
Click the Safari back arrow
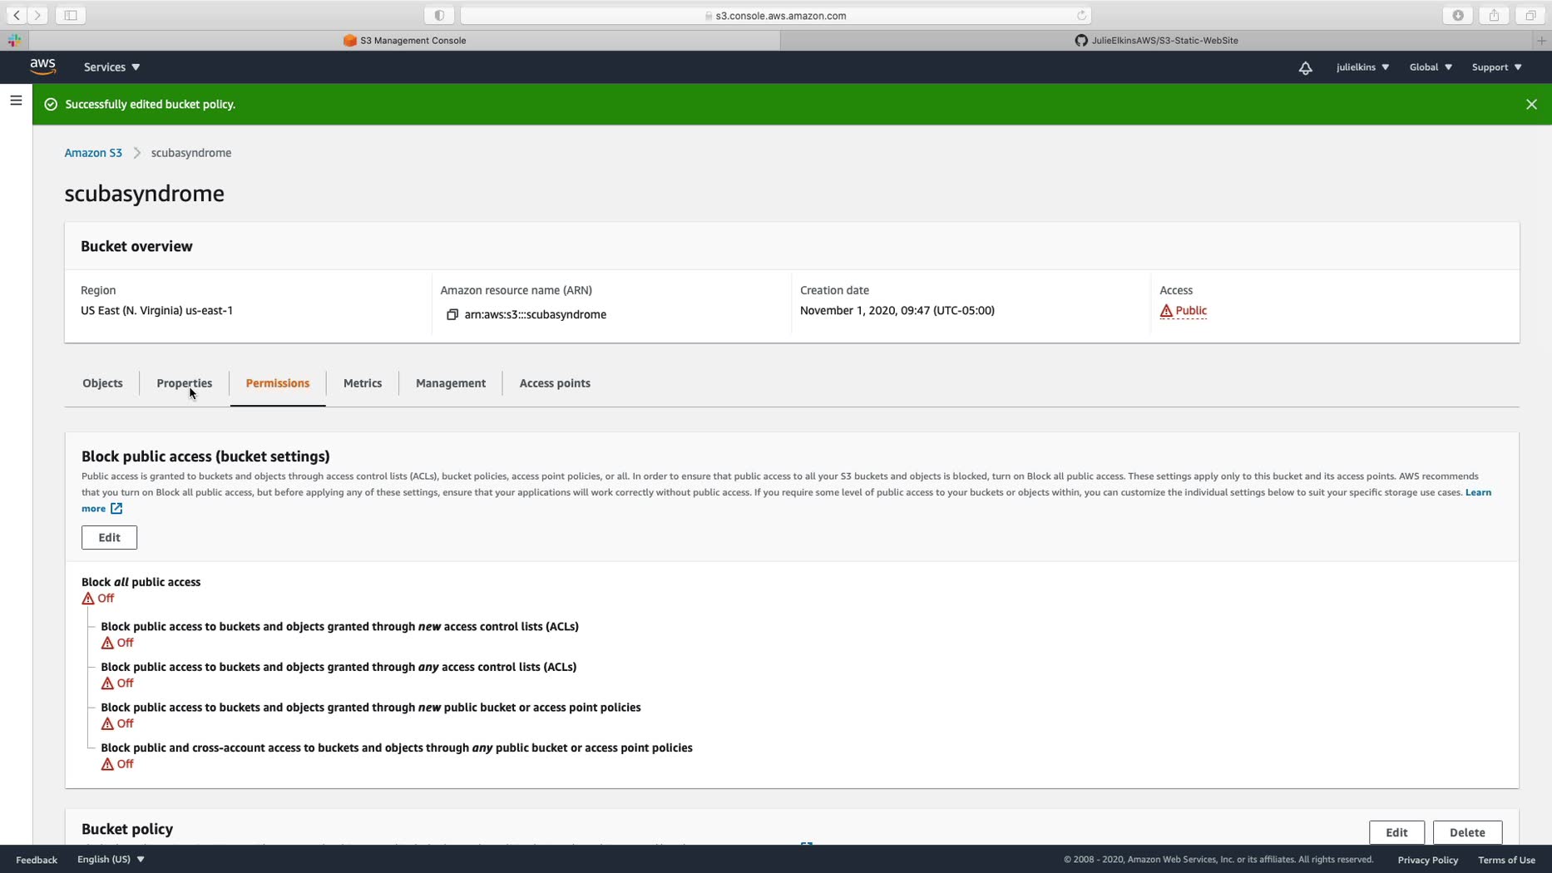pyautogui.click(x=17, y=15)
